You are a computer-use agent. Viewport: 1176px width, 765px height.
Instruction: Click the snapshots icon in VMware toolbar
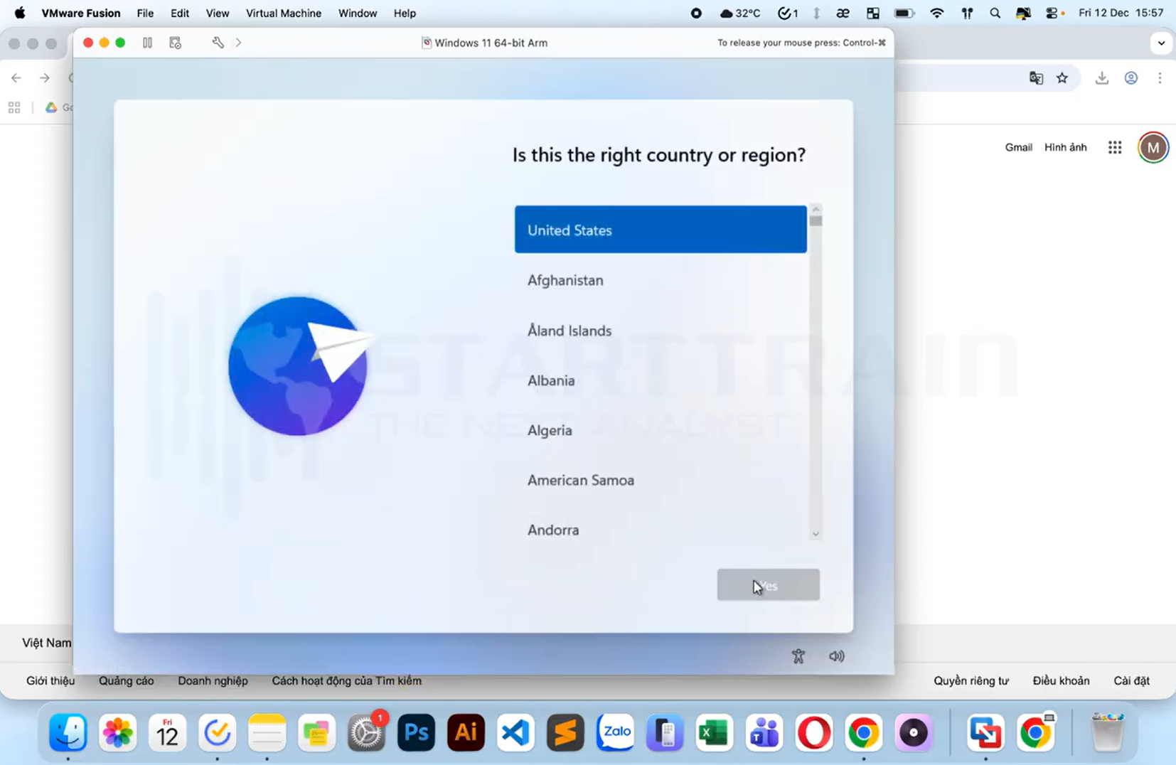click(x=174, y=43)
